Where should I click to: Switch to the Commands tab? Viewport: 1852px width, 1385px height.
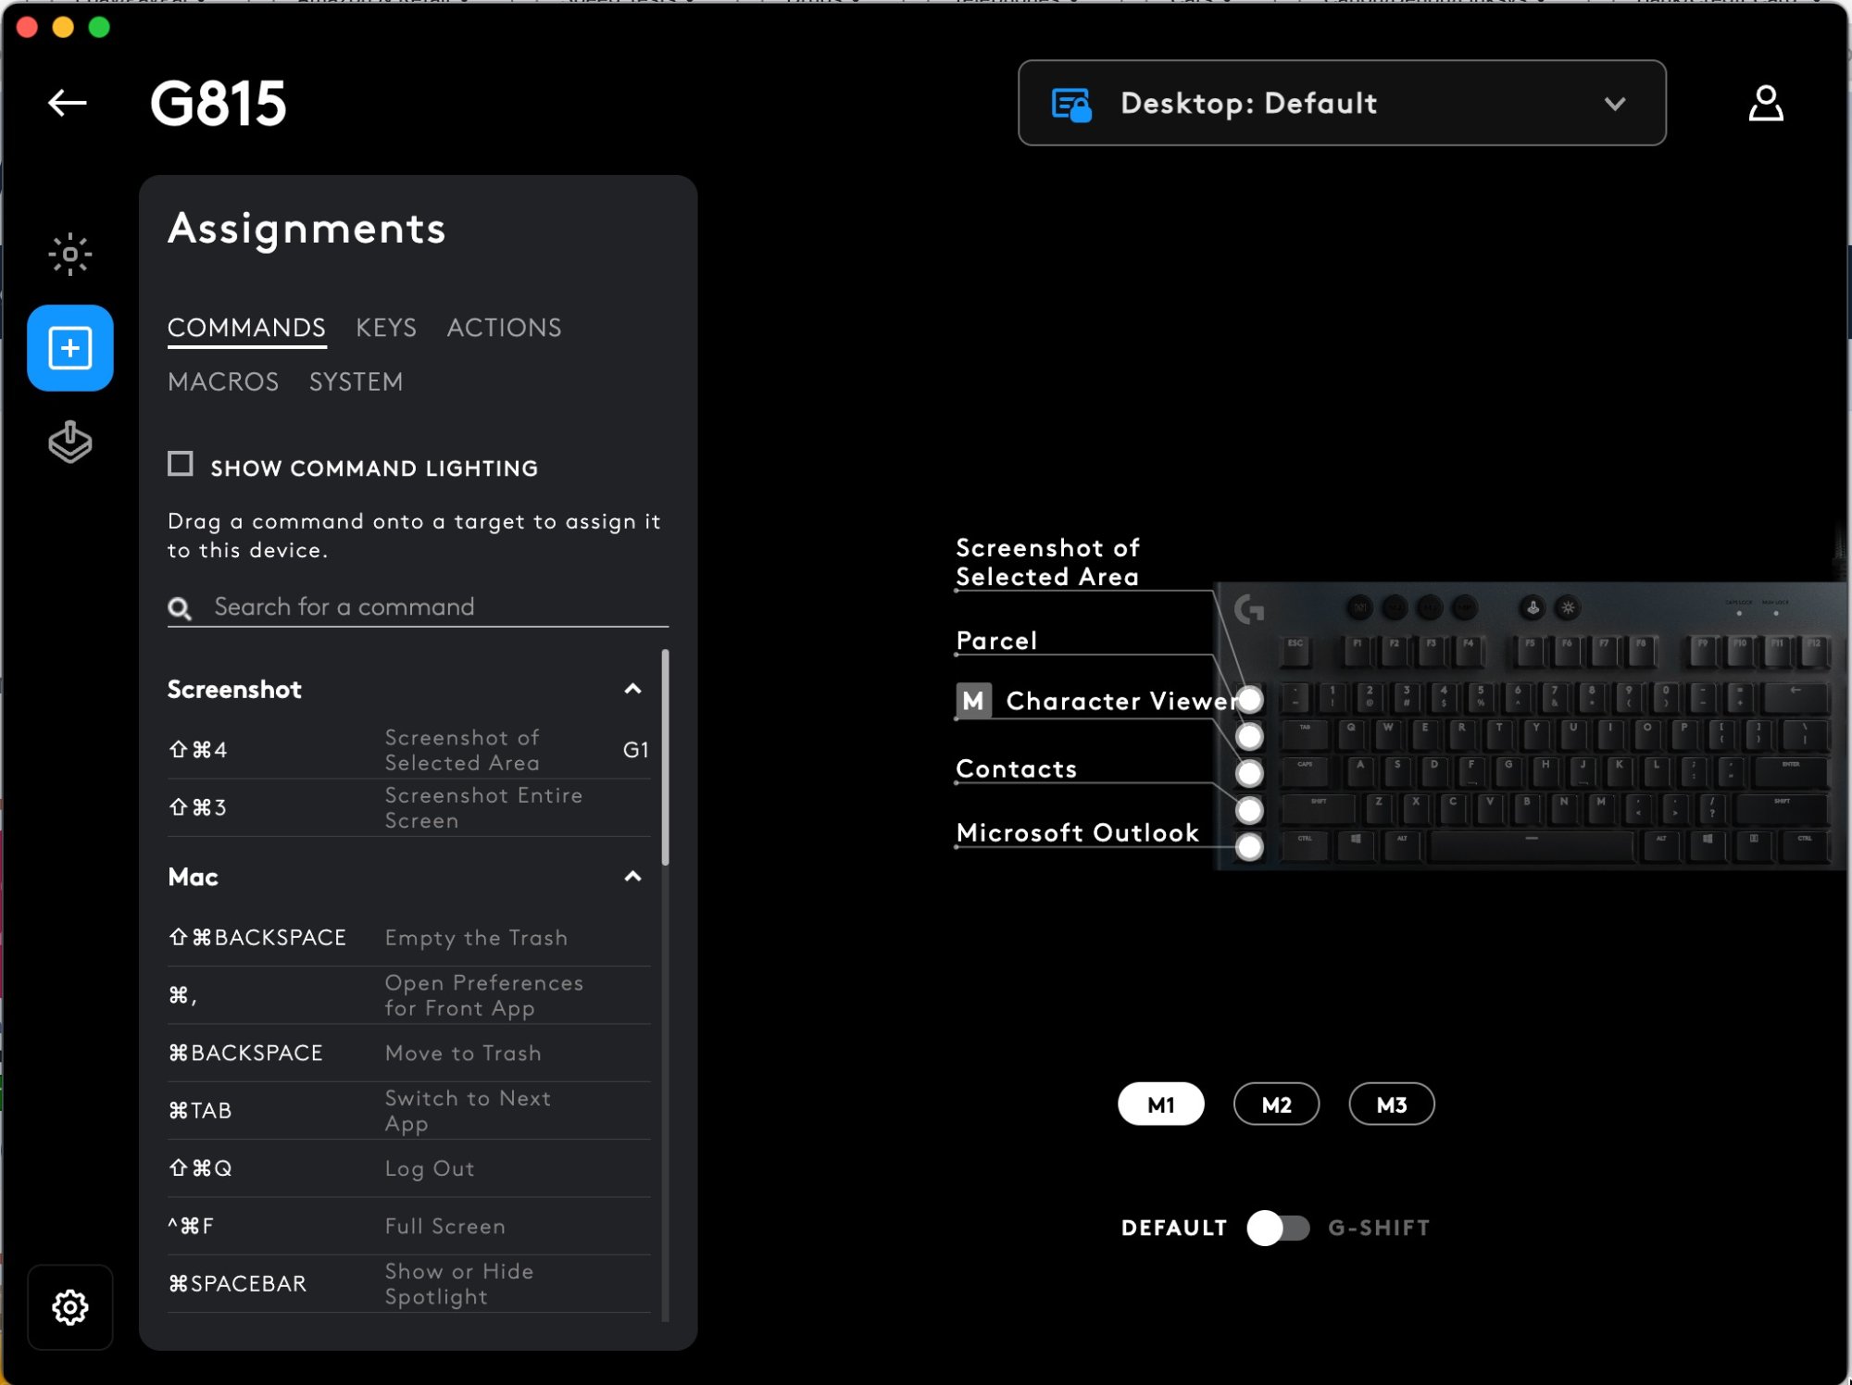246,328
